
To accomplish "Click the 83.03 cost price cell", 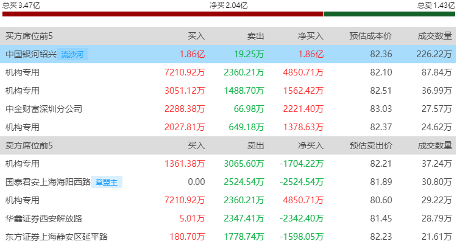I will tap(381, 109).
